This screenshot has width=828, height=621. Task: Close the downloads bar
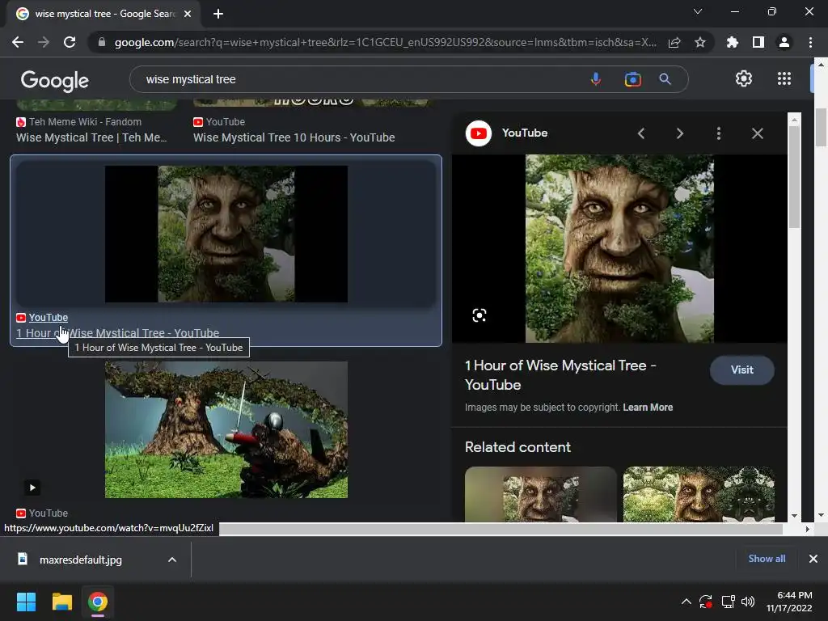pyautogui.click(x=813, y=559)
